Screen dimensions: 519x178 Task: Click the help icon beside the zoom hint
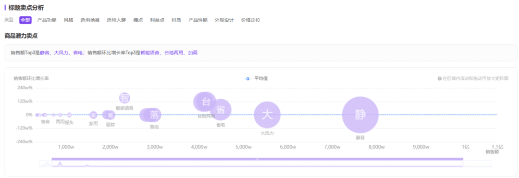(440, 78)
